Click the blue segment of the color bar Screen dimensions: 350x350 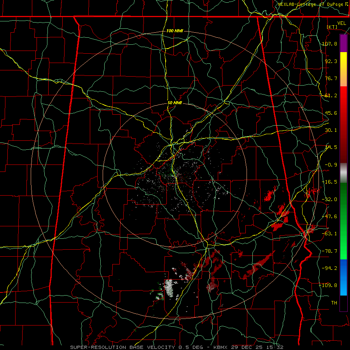pyautogui.click(x=343, y=277)
